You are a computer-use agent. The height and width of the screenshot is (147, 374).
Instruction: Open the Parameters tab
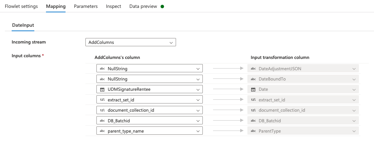click(86, 7)
